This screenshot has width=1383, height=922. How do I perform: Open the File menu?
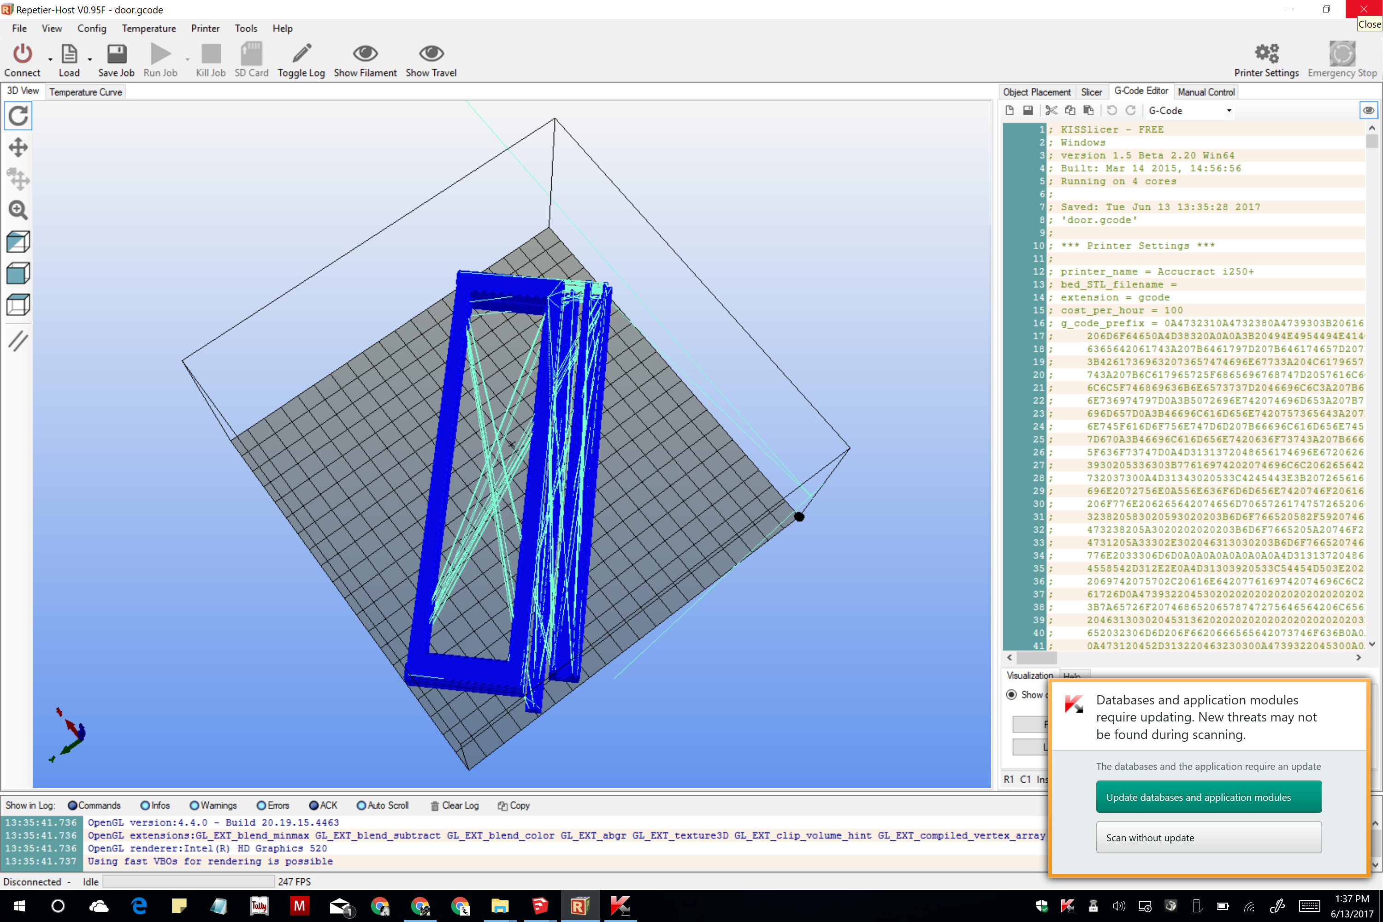[x=19, y=28]
